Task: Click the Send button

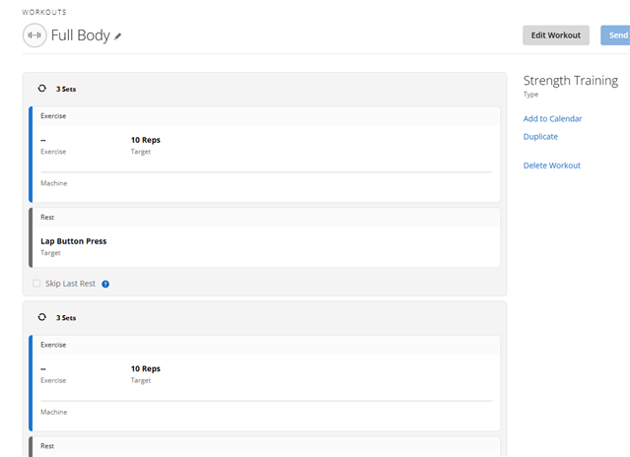Action: (616, 35)
